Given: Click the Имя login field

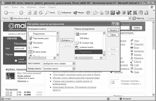Looking at the screenshot, I should (x=20, y=48).
